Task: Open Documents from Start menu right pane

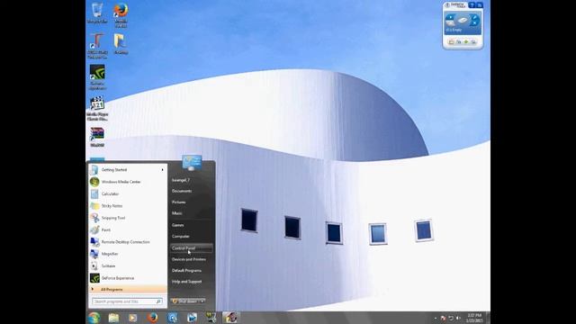Action: (x=191, y=191)
